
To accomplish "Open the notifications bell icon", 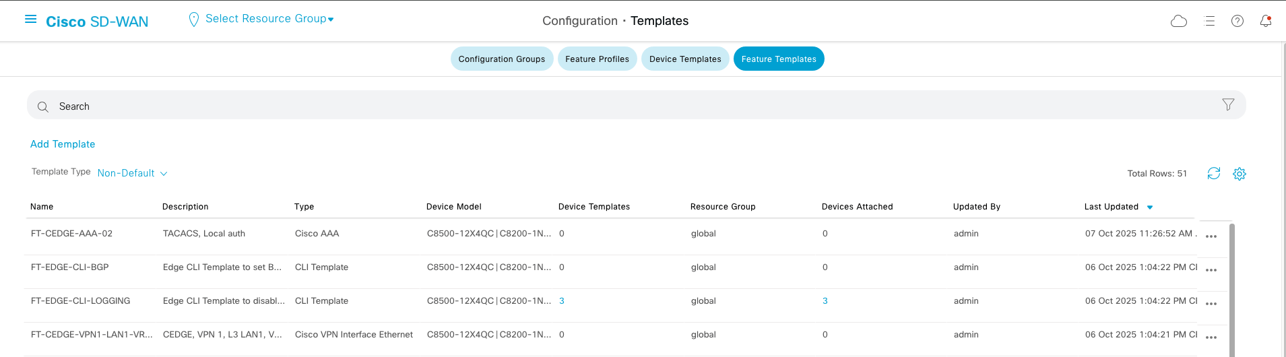I will (1266, 21).
